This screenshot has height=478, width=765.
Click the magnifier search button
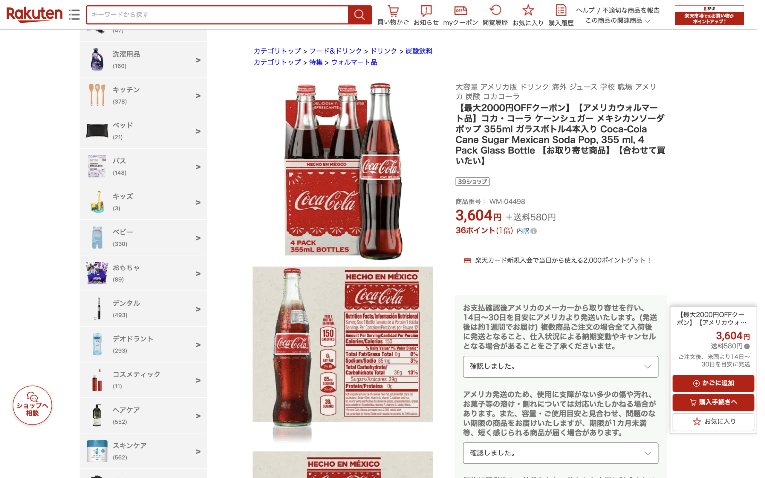[x=359, y=15]
